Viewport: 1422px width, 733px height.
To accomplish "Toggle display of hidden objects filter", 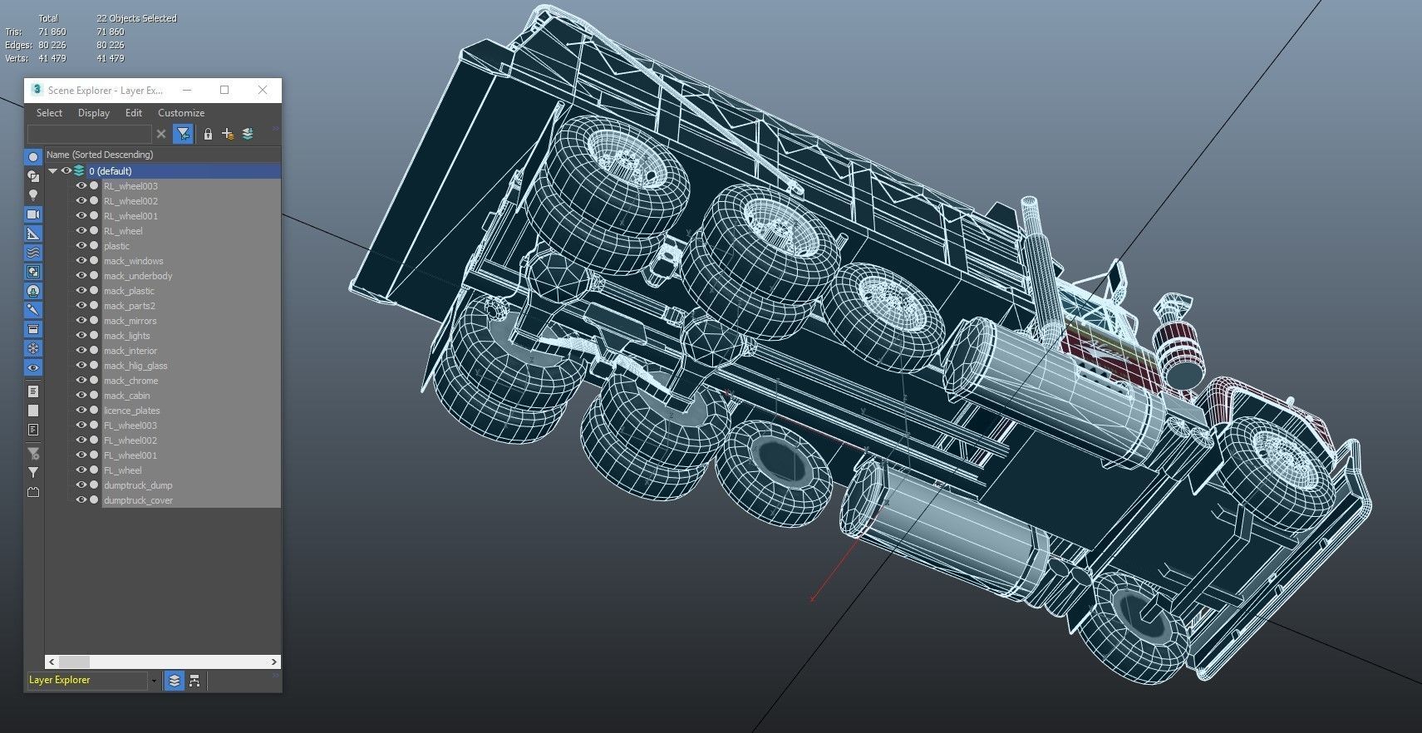I will (x=33, y=367).
